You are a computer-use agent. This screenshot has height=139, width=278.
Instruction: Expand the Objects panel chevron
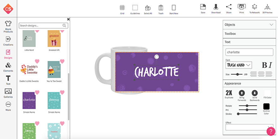(x=271, y=25)
